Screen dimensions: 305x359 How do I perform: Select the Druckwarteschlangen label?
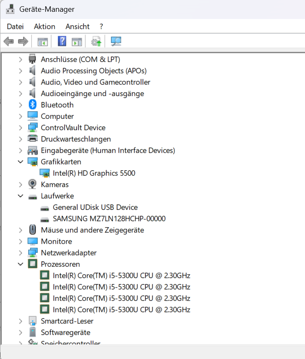click(76, 139)
